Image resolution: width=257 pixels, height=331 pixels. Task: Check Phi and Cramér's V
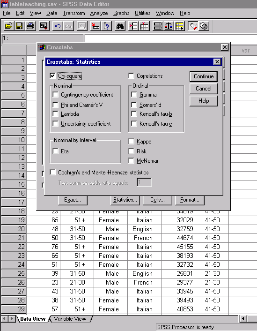tap(55, 105)
